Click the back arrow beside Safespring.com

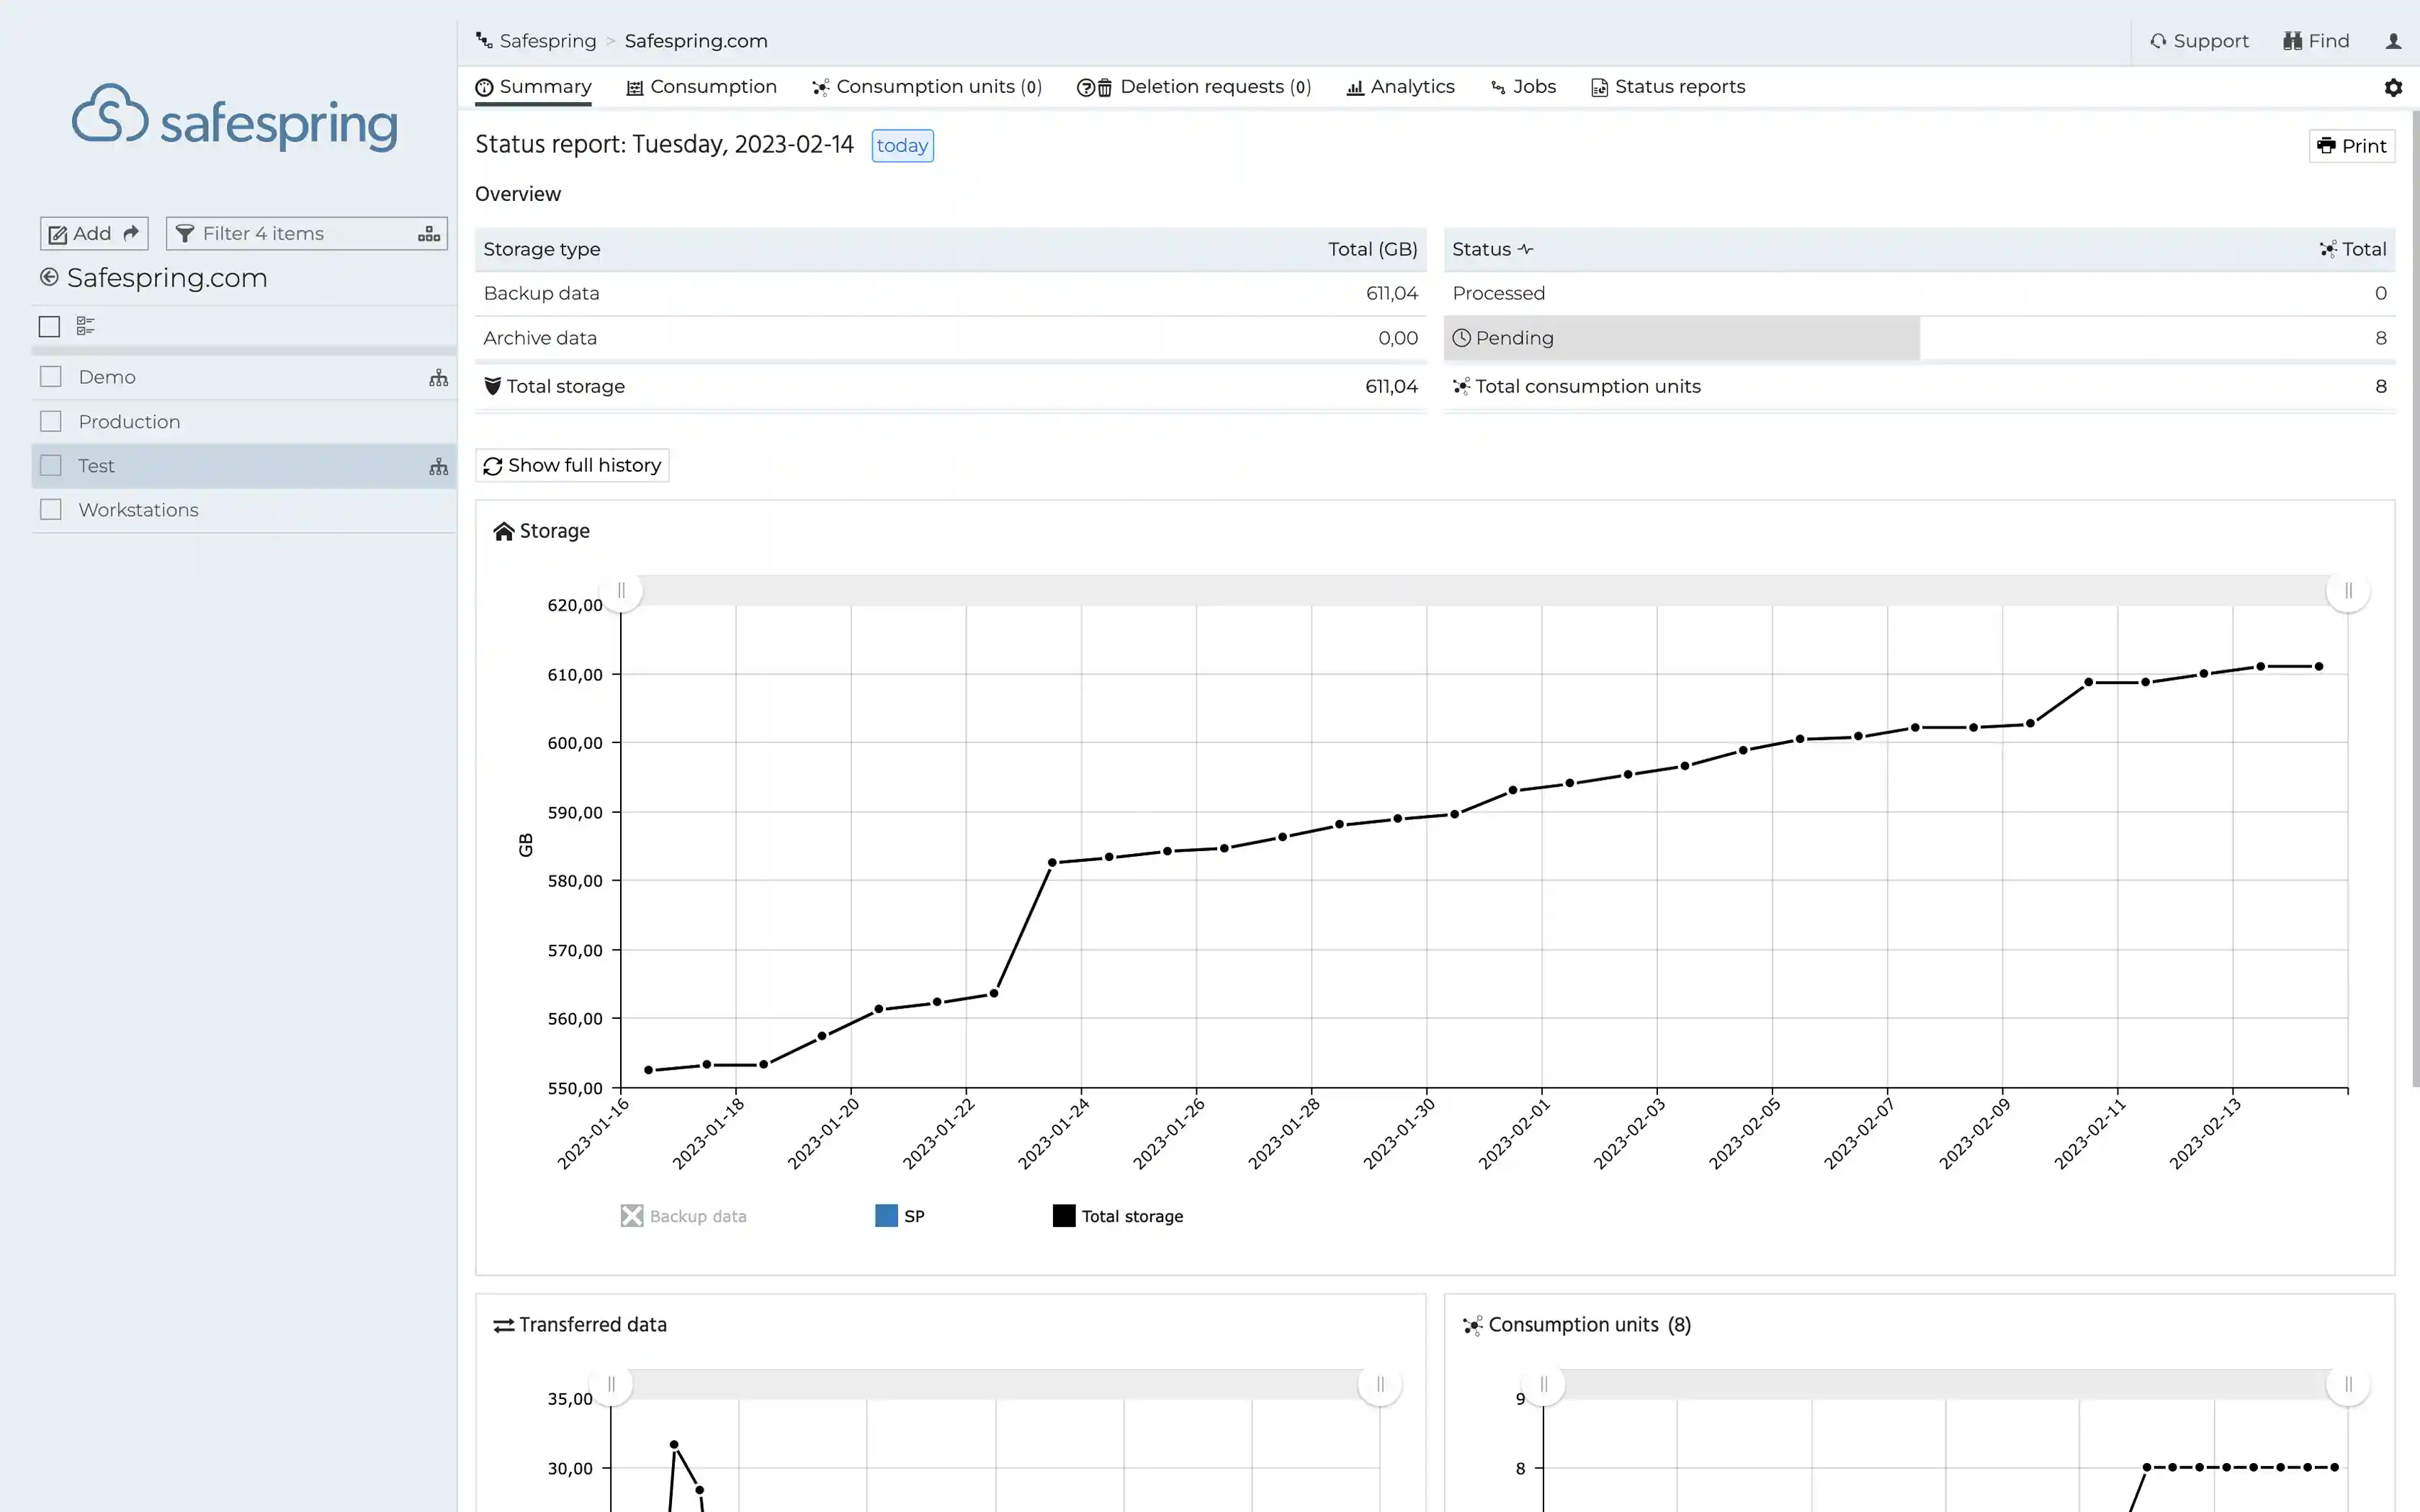pyautogui.click(x=49, y=277)
